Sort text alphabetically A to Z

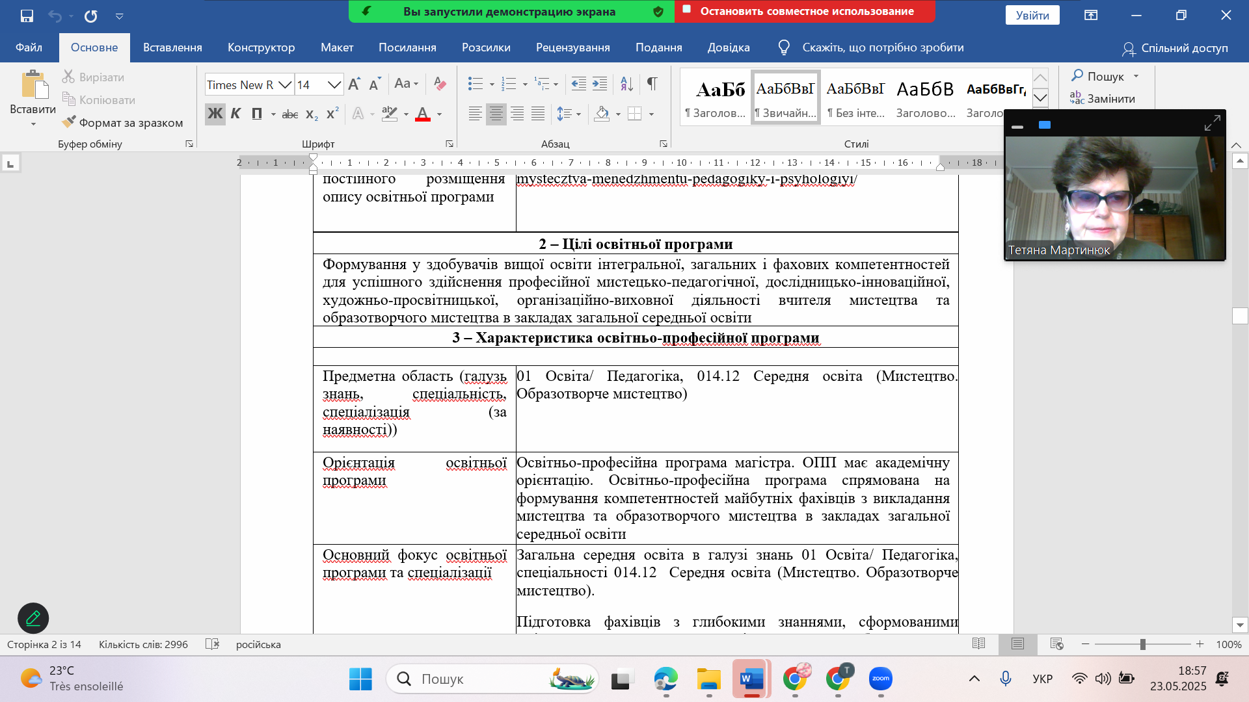[626, 84]
